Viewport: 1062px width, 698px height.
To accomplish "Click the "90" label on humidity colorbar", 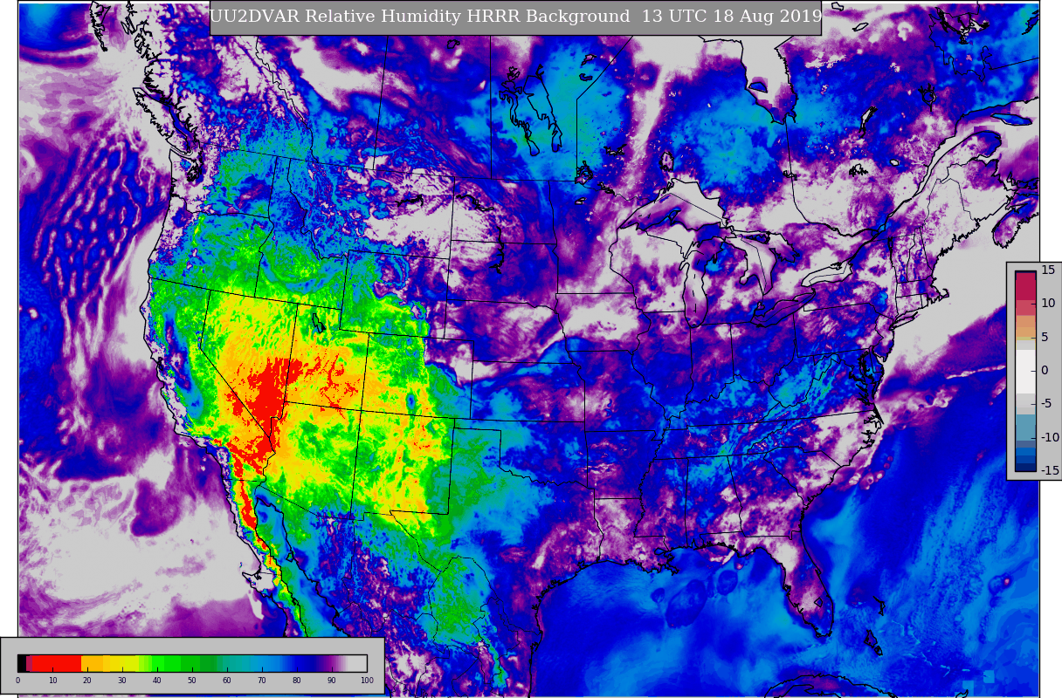I will pyautogui.click(x=332, y=681).
